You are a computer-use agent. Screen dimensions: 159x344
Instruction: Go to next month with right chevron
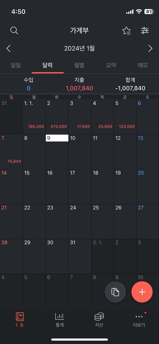(150, 48)
